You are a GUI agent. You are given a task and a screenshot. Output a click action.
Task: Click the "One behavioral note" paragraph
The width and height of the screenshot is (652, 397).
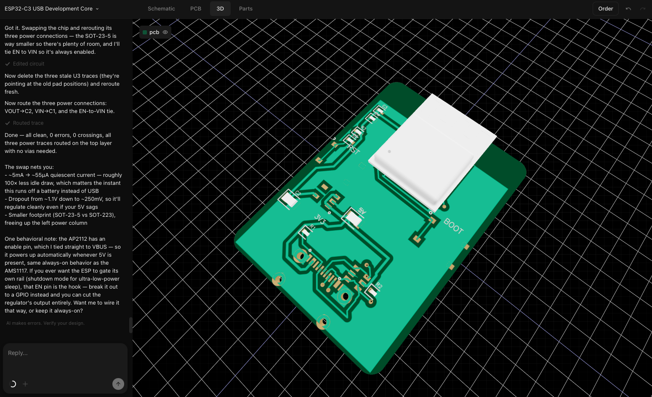coord(63,275)
